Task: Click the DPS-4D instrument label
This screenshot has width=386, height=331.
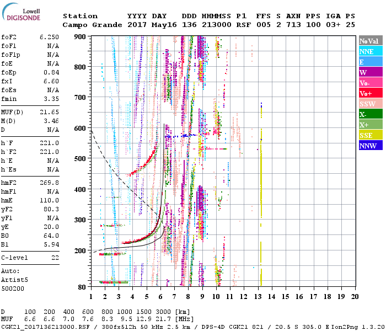Action: (x=213, y=327)
